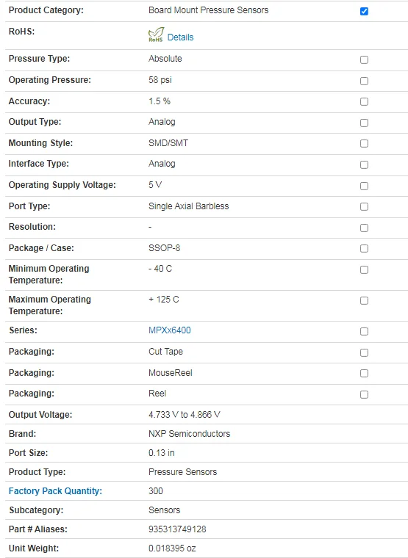Select the Port Type Single Axial Barbless checkbox
Viewport: 408px width, 558px height.
[x=364, y=207]
